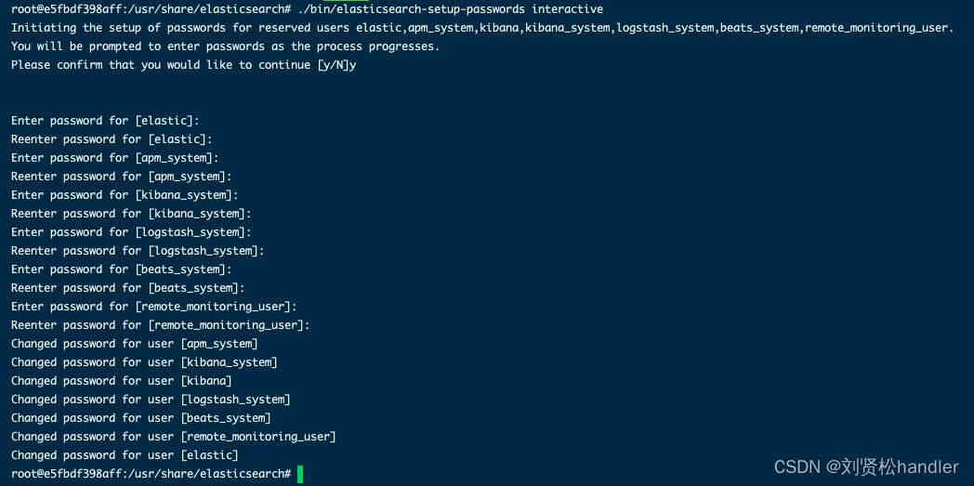Click 'Changed password for user [apm_system]' line
This screenshot has width=974, height=486.
[x=134, y=344]
